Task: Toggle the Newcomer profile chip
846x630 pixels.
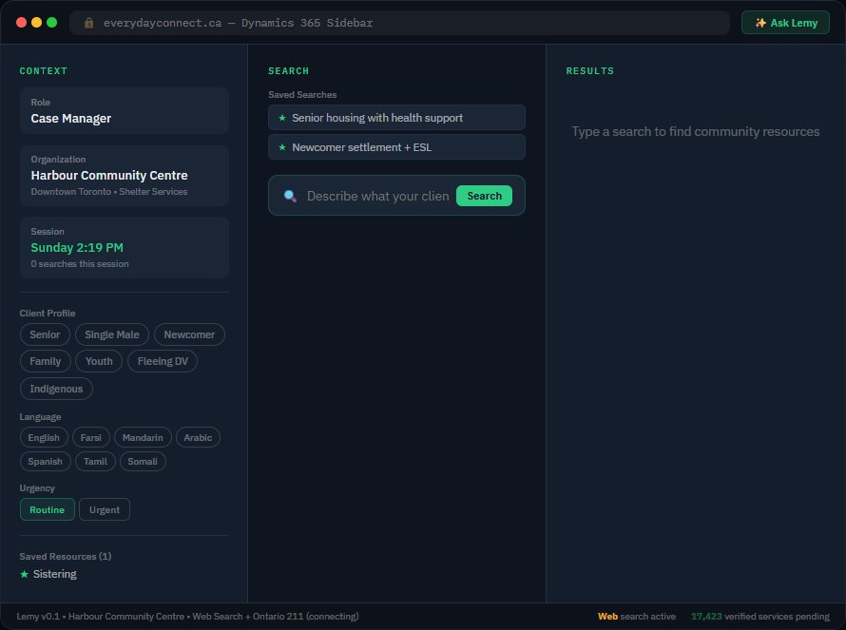Action: (189, 334)
